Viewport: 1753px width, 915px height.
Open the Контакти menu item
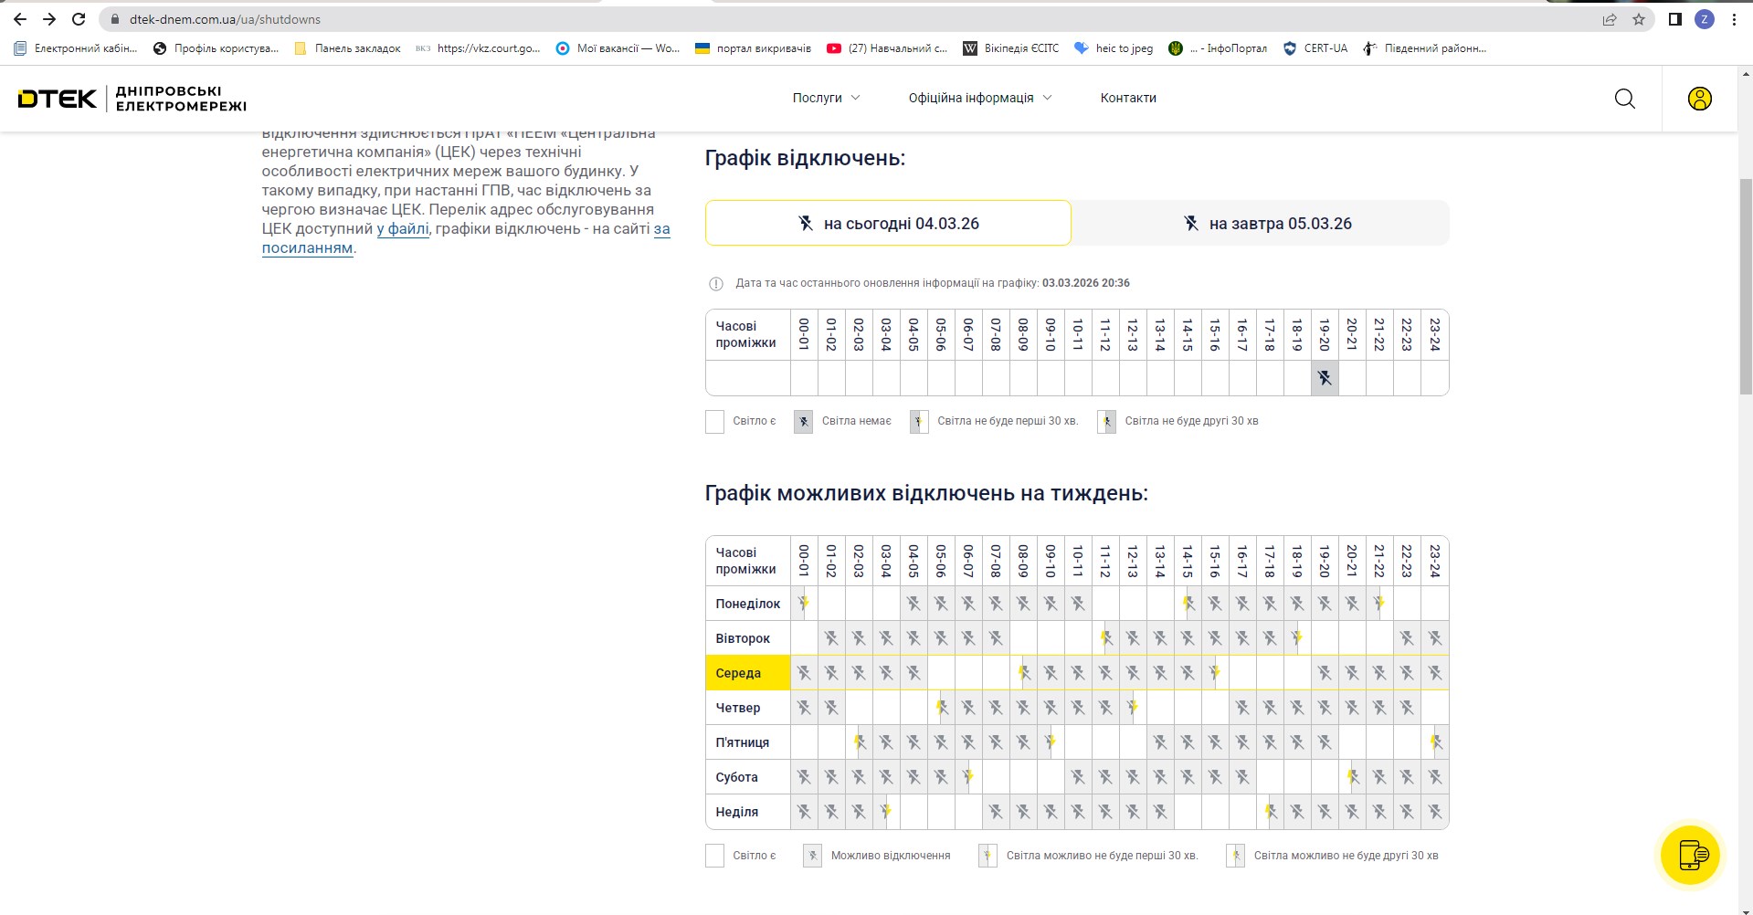[1128, 98]
